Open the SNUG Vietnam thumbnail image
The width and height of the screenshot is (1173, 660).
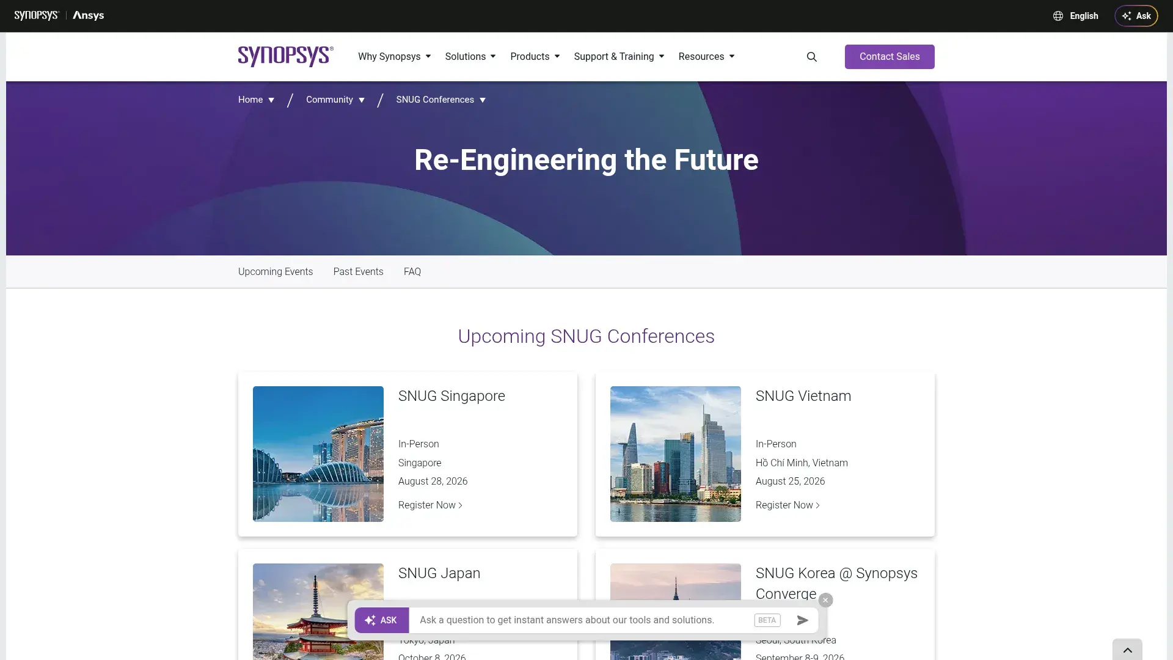click(676, 454)
